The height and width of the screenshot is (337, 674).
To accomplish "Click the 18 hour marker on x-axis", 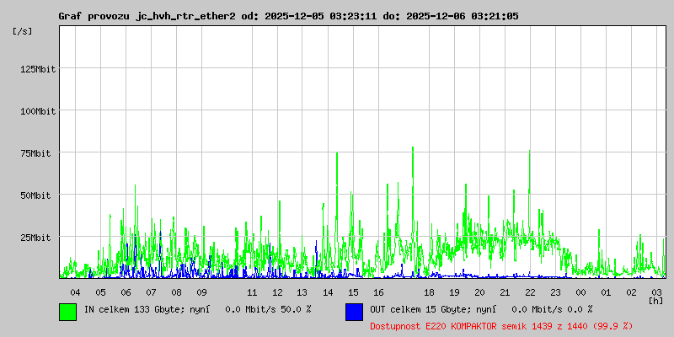I will pos(430,292).
